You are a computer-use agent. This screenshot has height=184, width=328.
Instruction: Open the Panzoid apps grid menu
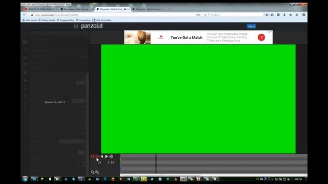click(x=76, y=26)
